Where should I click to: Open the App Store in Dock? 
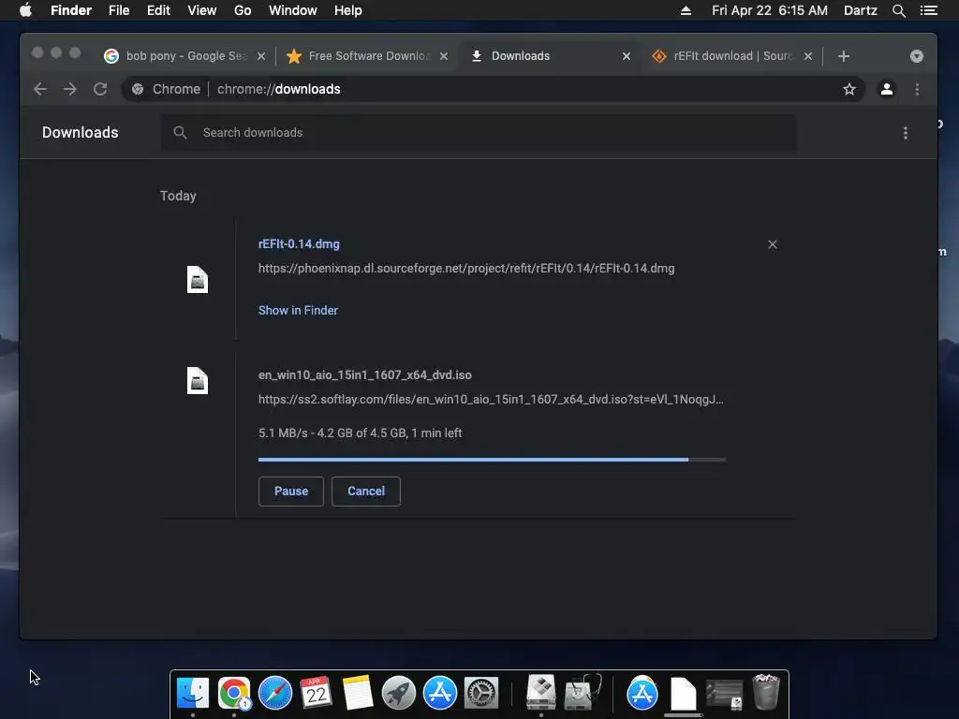440,693
